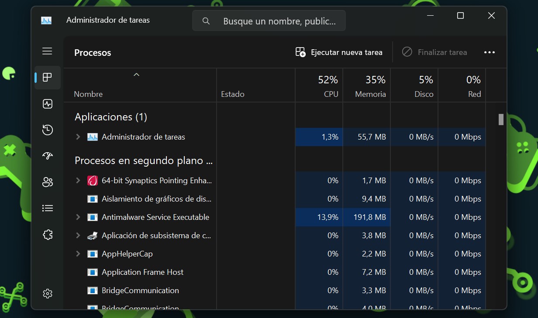Open the Rendimiento (Performance) sidebar icon
The image size is (538, 318).
pos(47,104)
